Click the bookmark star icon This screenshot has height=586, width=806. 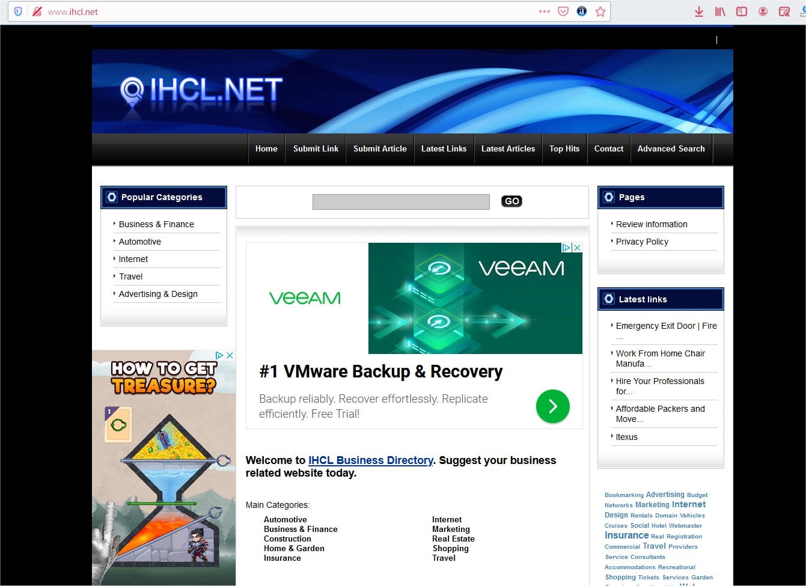600,11
